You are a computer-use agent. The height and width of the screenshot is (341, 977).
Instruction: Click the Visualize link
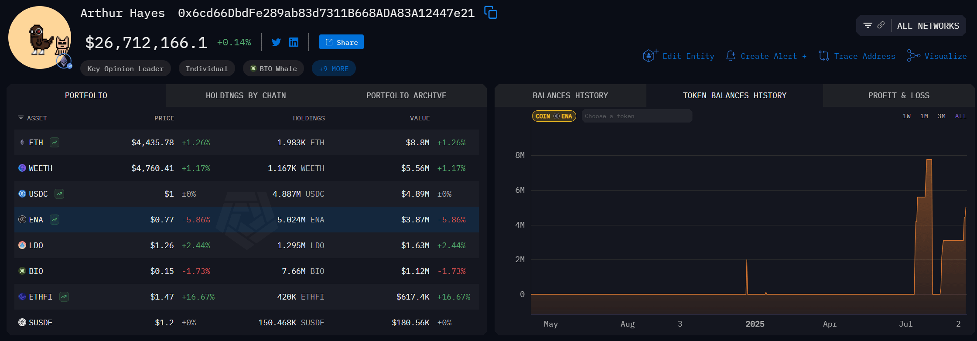(946, 56)
